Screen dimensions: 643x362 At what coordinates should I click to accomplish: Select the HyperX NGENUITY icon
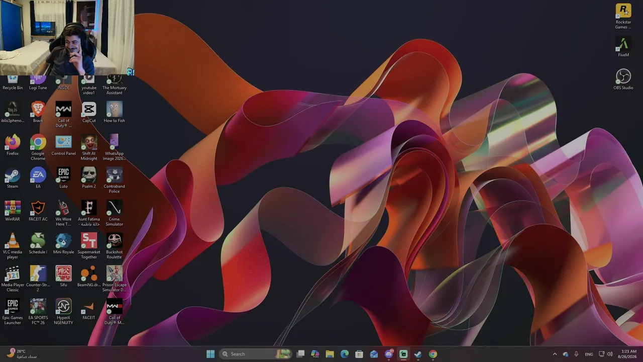(63, 312)
